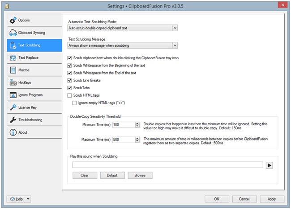Screen dimensions: 291x209
Task: Decrease the Minimum Time value
Action: tap(137, 126)
